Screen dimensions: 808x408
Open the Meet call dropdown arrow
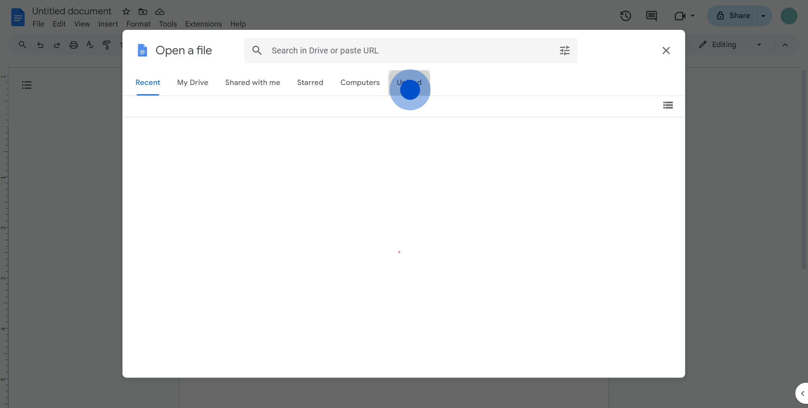tap(692, 16)
